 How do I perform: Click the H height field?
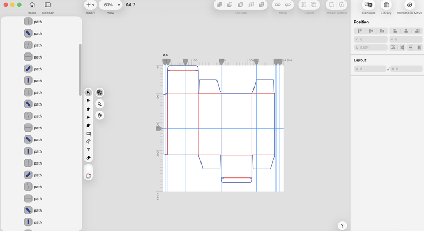click(406, 69)
